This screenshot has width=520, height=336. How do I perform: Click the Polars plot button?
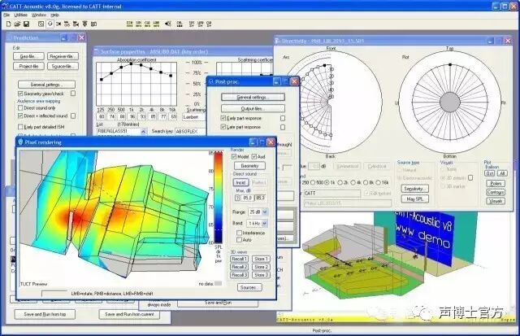coord(496,184)
